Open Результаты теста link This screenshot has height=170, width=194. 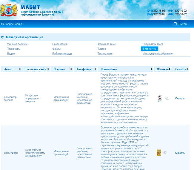(x=153, y=44)
